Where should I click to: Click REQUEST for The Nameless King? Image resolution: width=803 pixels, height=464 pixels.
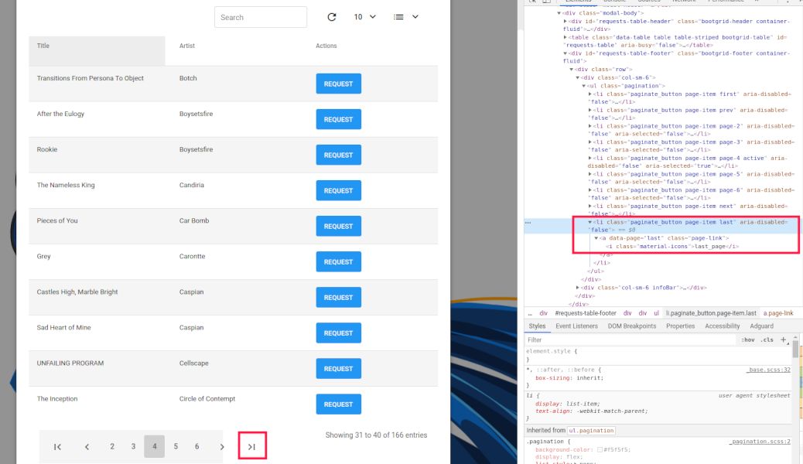point(338,190)
